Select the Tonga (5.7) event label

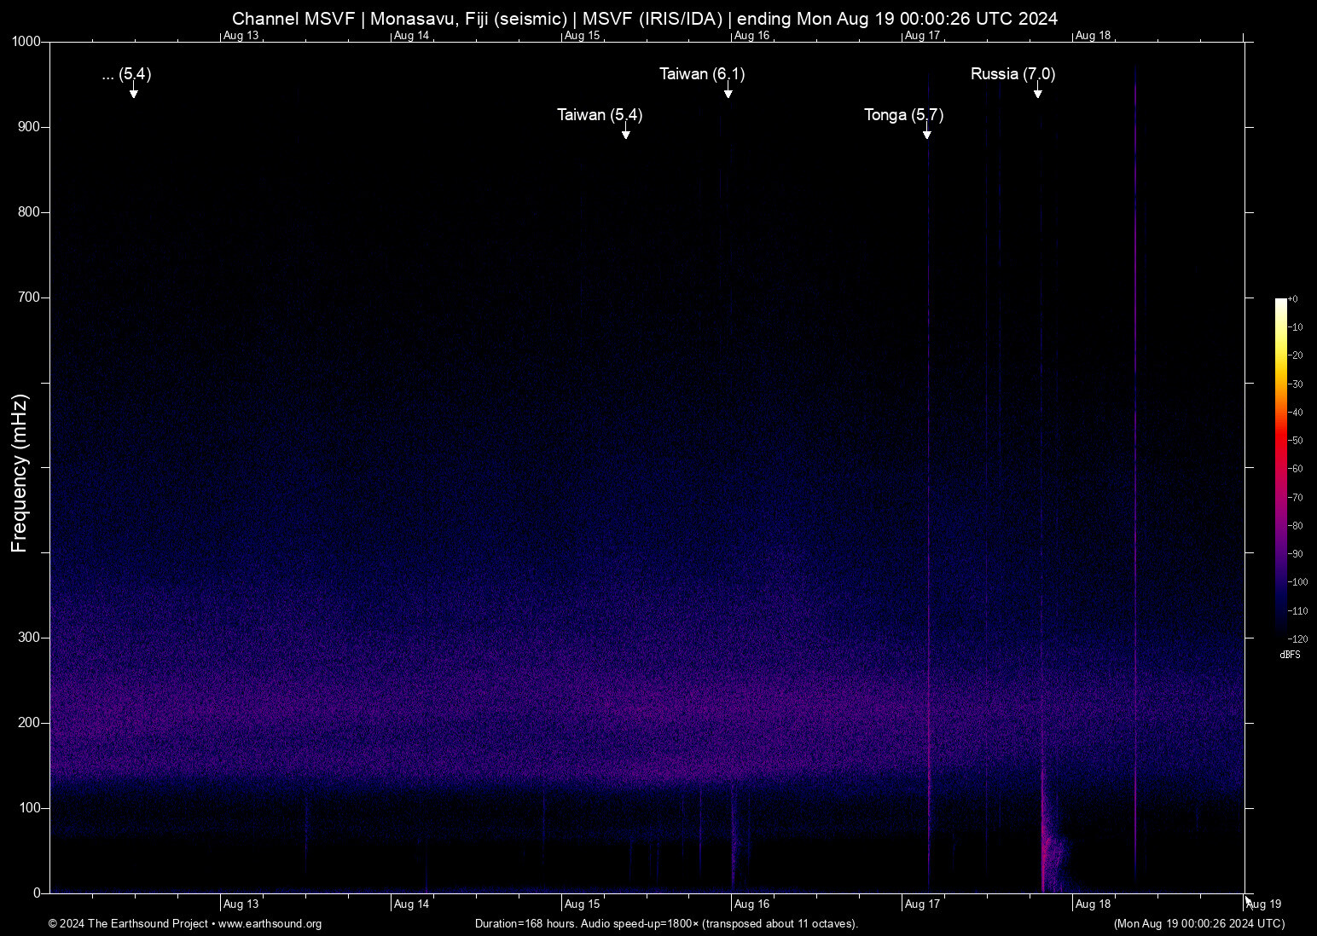pyautogui.click(x=903, y=115)
